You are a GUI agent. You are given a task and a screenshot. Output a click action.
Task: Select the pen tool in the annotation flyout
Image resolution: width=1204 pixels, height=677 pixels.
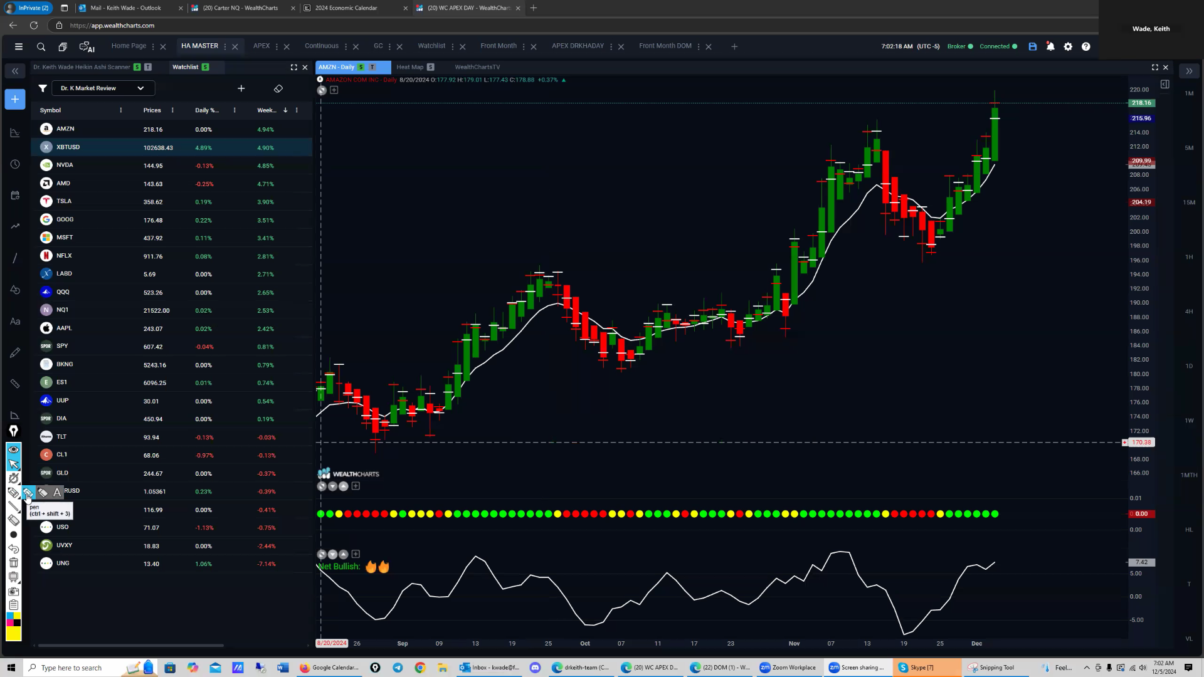click(x=28, y=493)
